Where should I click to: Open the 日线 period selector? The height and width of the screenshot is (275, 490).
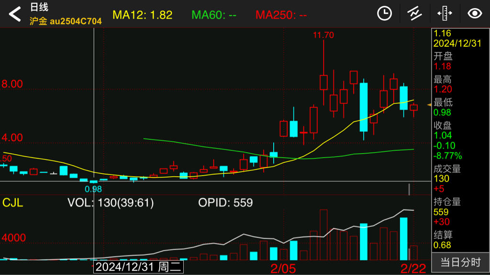39,7
